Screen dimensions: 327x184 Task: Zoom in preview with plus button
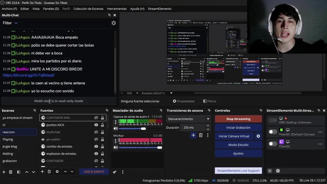pyautogui.click(x=137, y=93)
